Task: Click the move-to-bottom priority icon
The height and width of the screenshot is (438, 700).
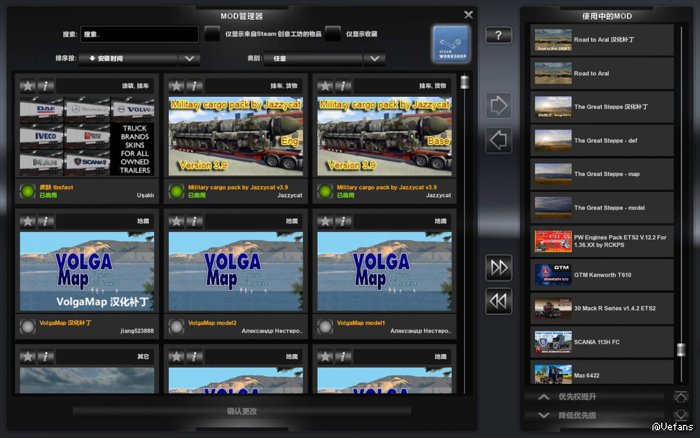Action: coord(680,415)
